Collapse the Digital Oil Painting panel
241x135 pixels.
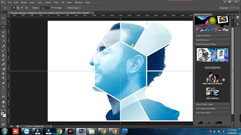click(227, 14)
